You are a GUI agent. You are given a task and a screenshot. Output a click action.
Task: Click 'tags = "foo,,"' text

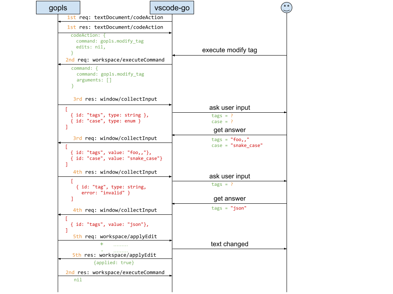tap(230, 140)
